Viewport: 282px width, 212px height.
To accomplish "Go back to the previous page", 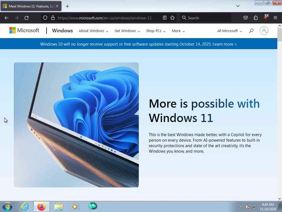I will [x=7, y=18].
